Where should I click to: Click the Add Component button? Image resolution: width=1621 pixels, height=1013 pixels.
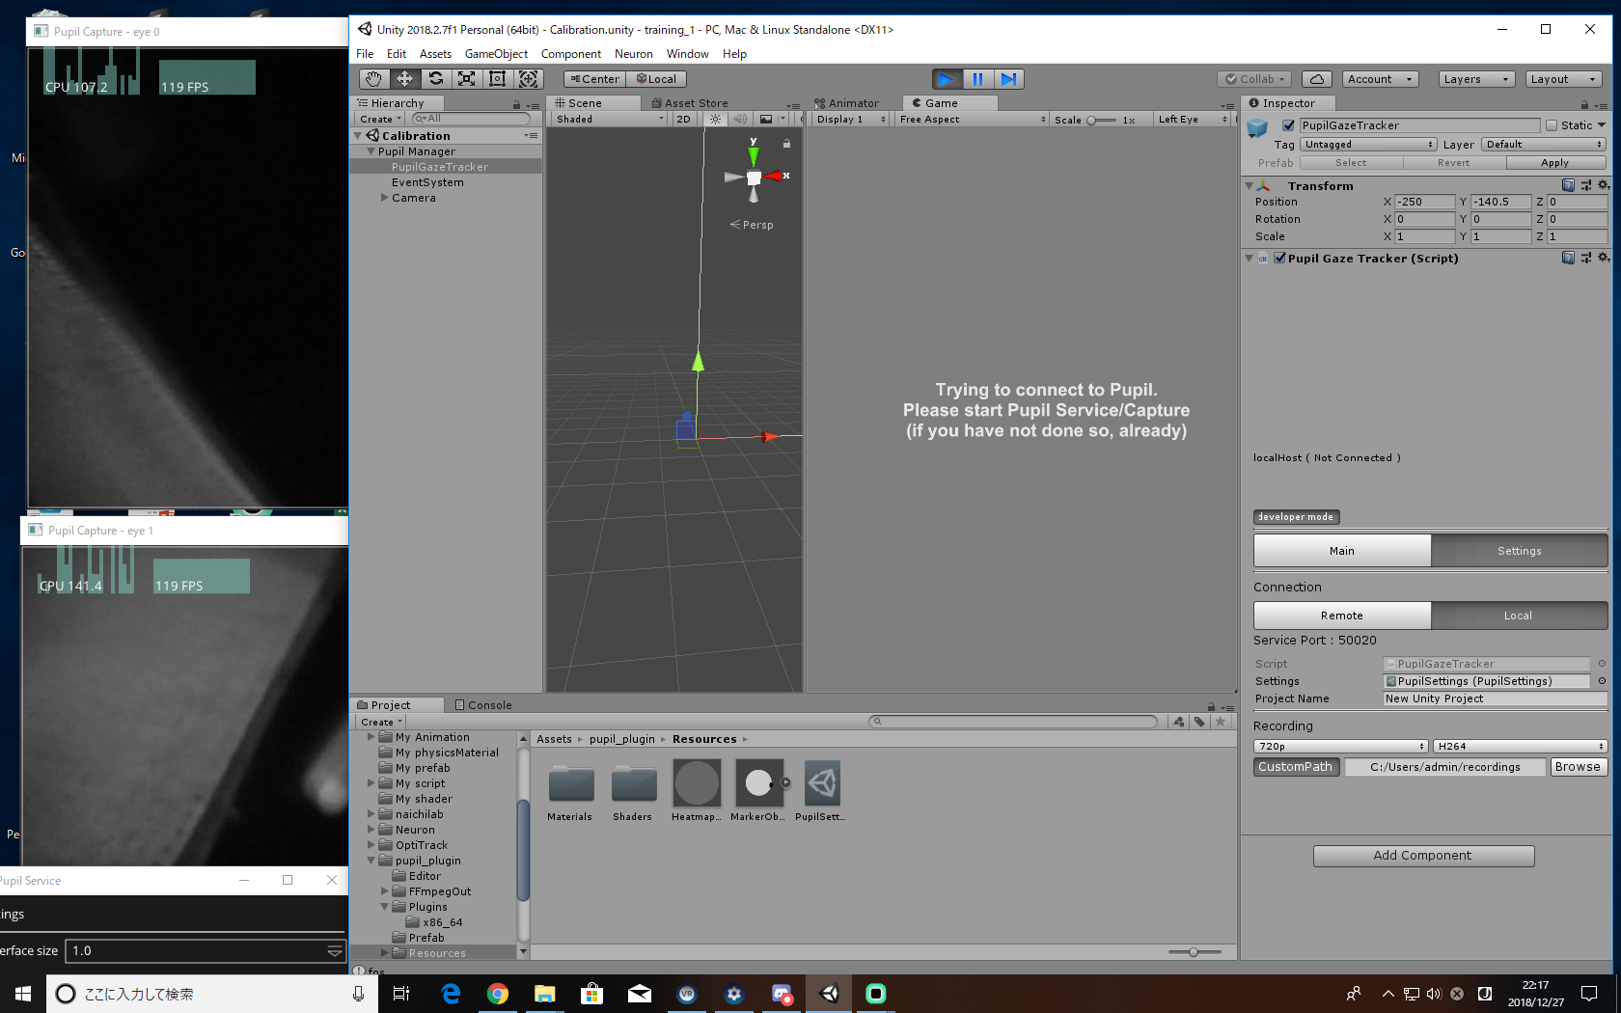[1423, 856]
